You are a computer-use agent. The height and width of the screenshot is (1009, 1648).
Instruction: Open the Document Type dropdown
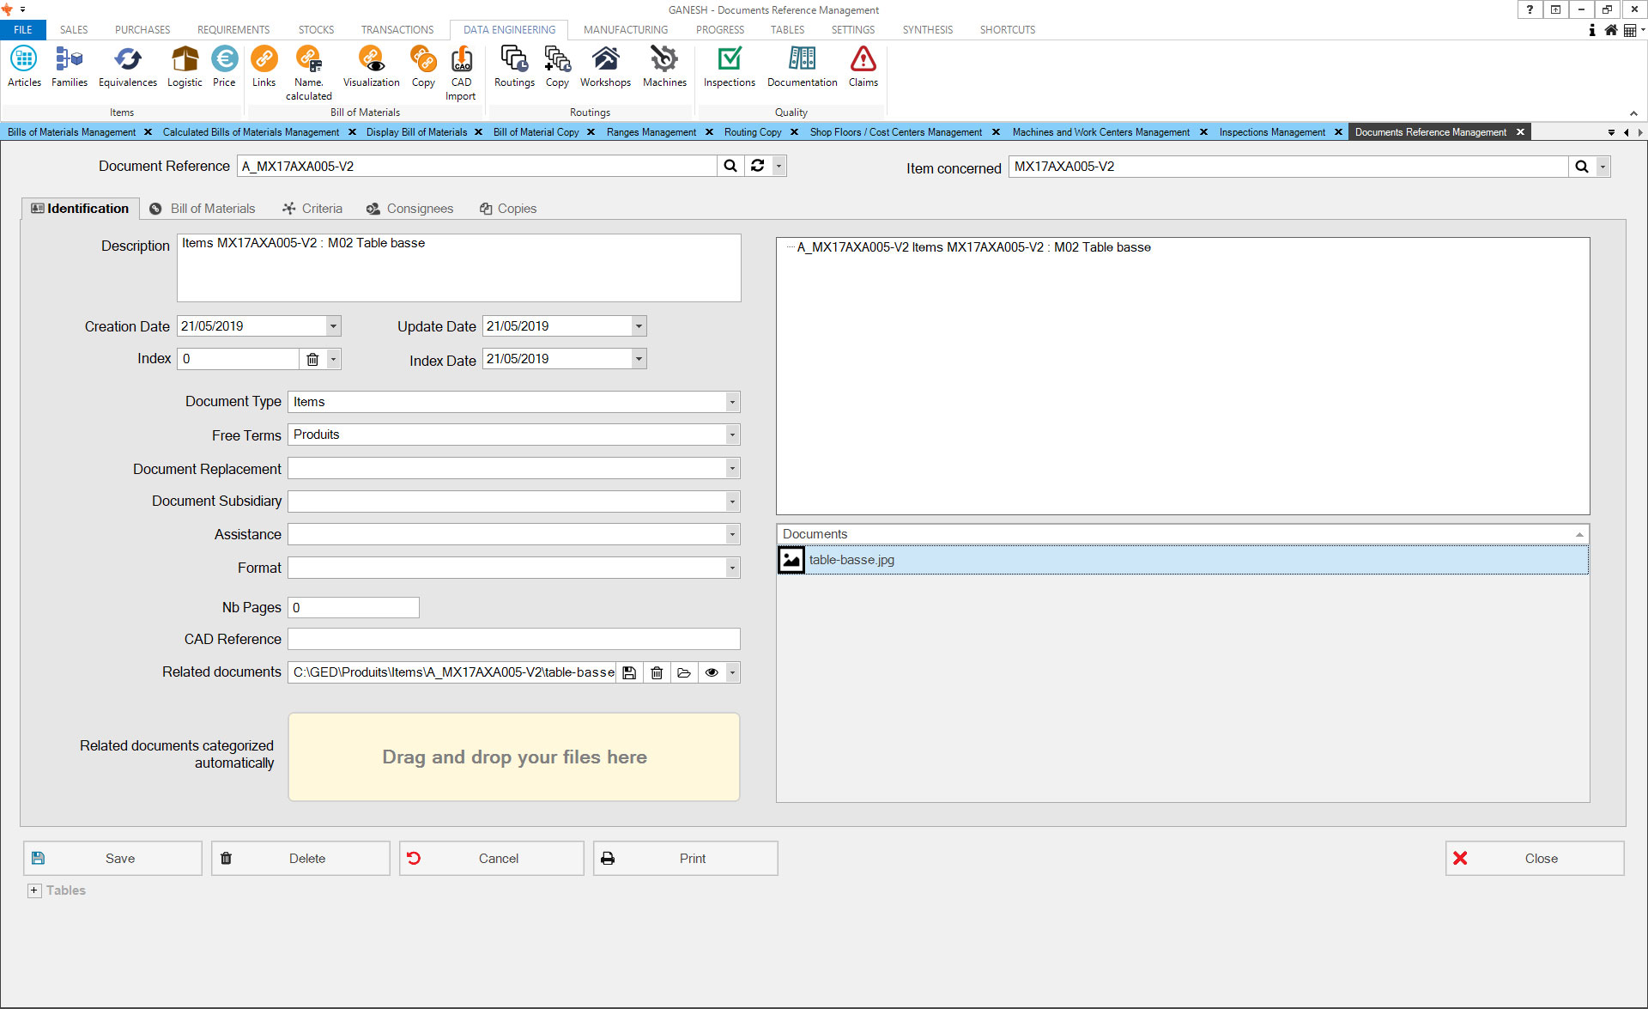click(732, 402)
